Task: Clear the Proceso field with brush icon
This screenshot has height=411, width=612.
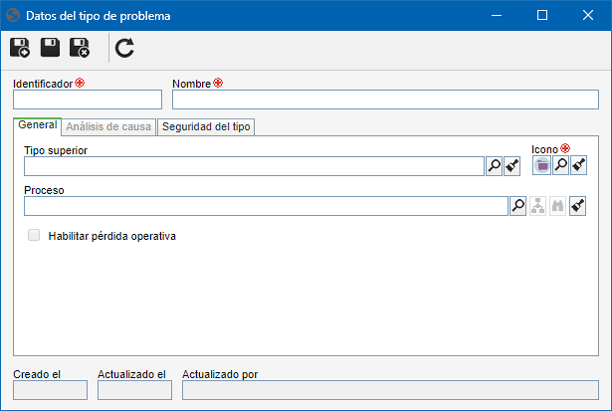Action: click(x=577, y=206)
